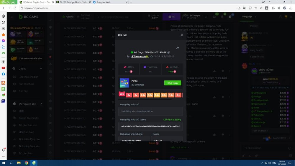Copy the bet ID using the copy icon
Viewport: 295px width, 166px height.
click(x=168, y=52)
